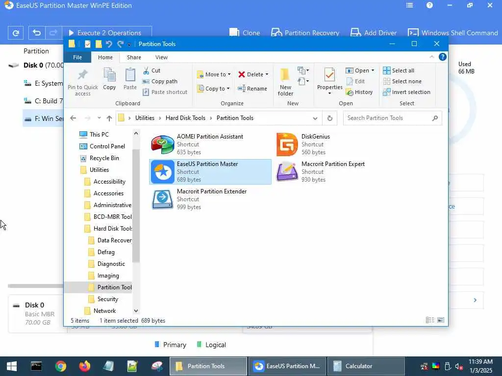502x376 pixels.
Task: Open EaseUS help icon in title bar
Action: (429, 5)
